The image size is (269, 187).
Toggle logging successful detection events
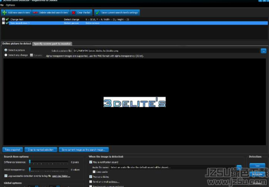tap(6, 176)
